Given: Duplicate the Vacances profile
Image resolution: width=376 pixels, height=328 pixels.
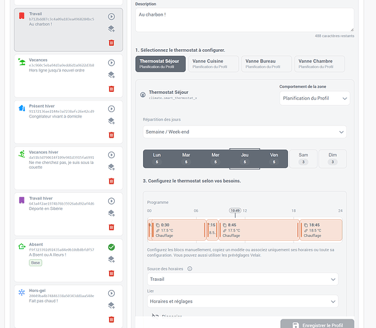Looking at the screenshot, I should click(112, 75).
